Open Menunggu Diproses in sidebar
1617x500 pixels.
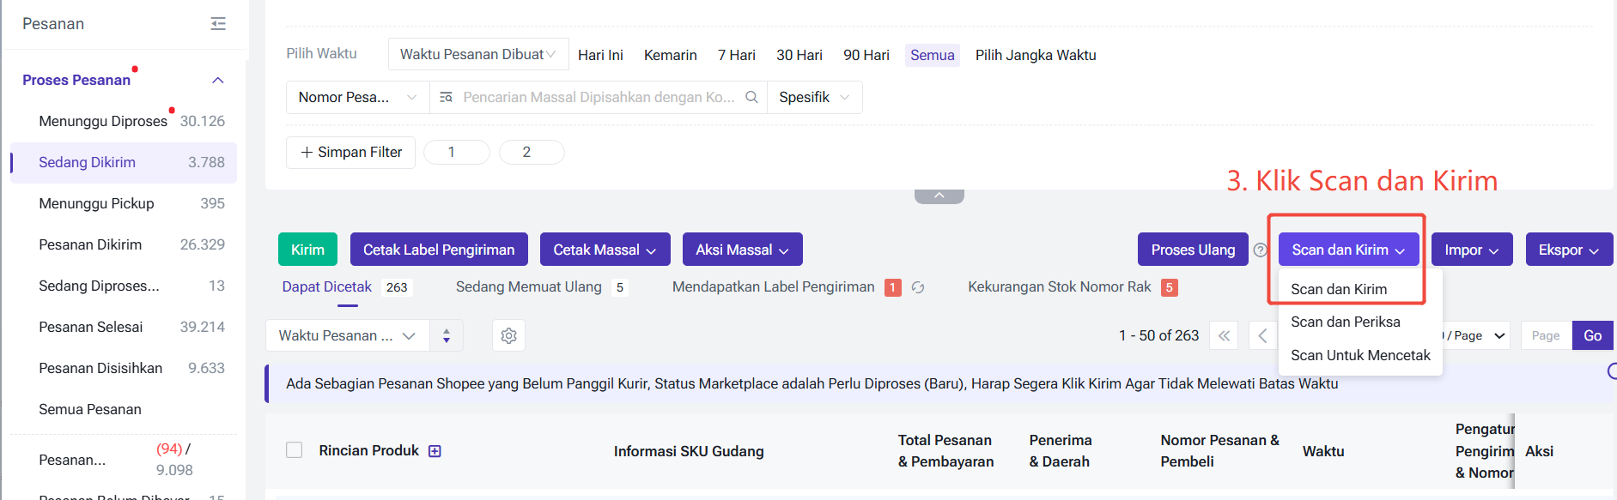[x=125, y=121]
